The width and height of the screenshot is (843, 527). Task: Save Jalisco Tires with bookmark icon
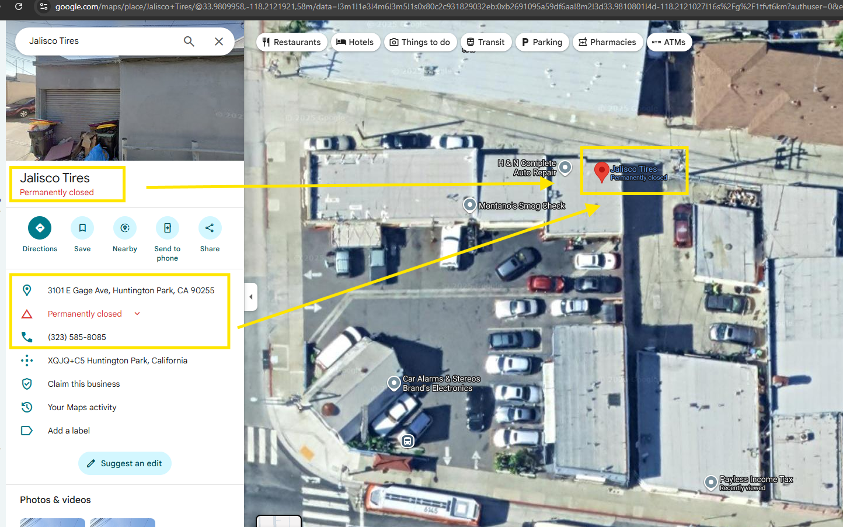[x=82, y=228]
